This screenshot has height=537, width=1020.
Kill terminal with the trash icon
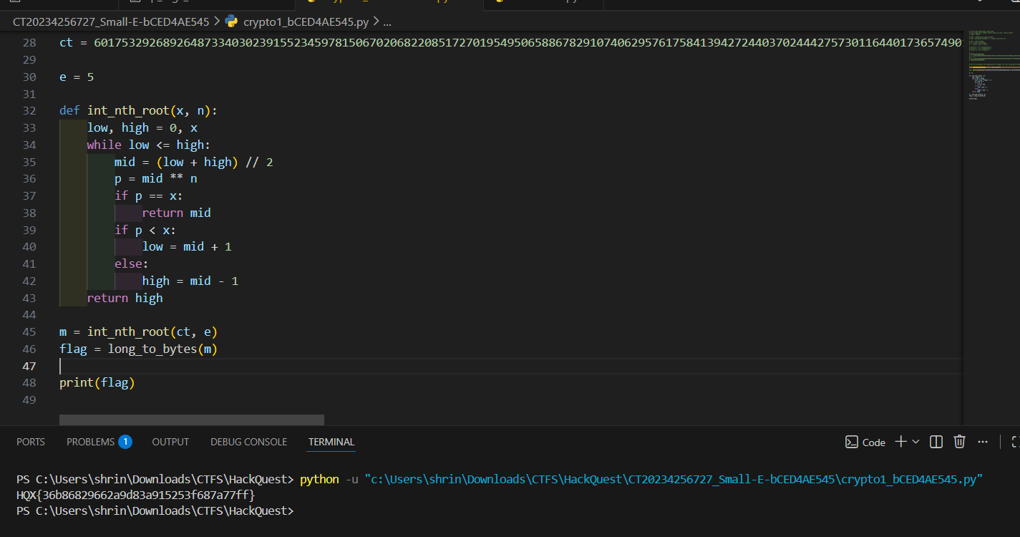(959, 442)
